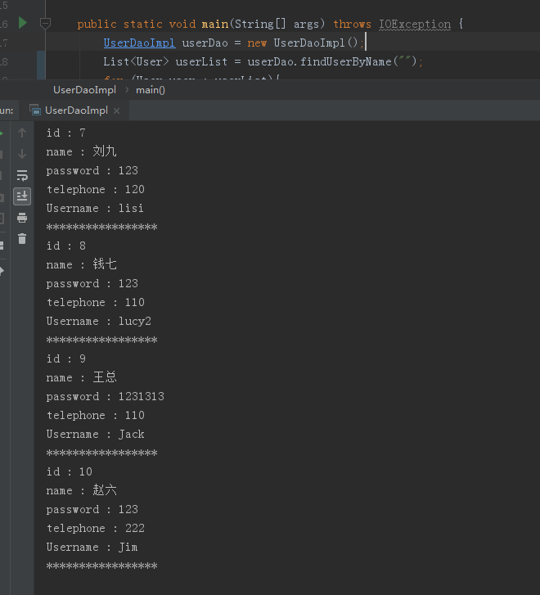Toggle Soft-Wrap in the console toolbar

(22, 175)
